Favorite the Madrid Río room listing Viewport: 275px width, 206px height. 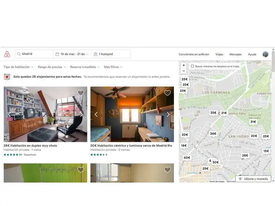tap(168, 93)
